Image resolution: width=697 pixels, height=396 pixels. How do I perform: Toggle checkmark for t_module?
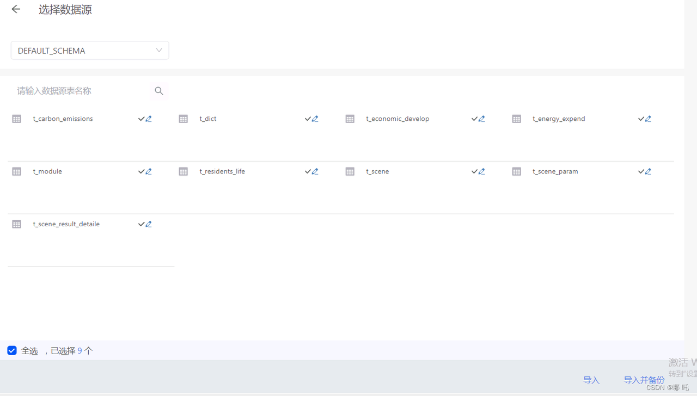141,171
